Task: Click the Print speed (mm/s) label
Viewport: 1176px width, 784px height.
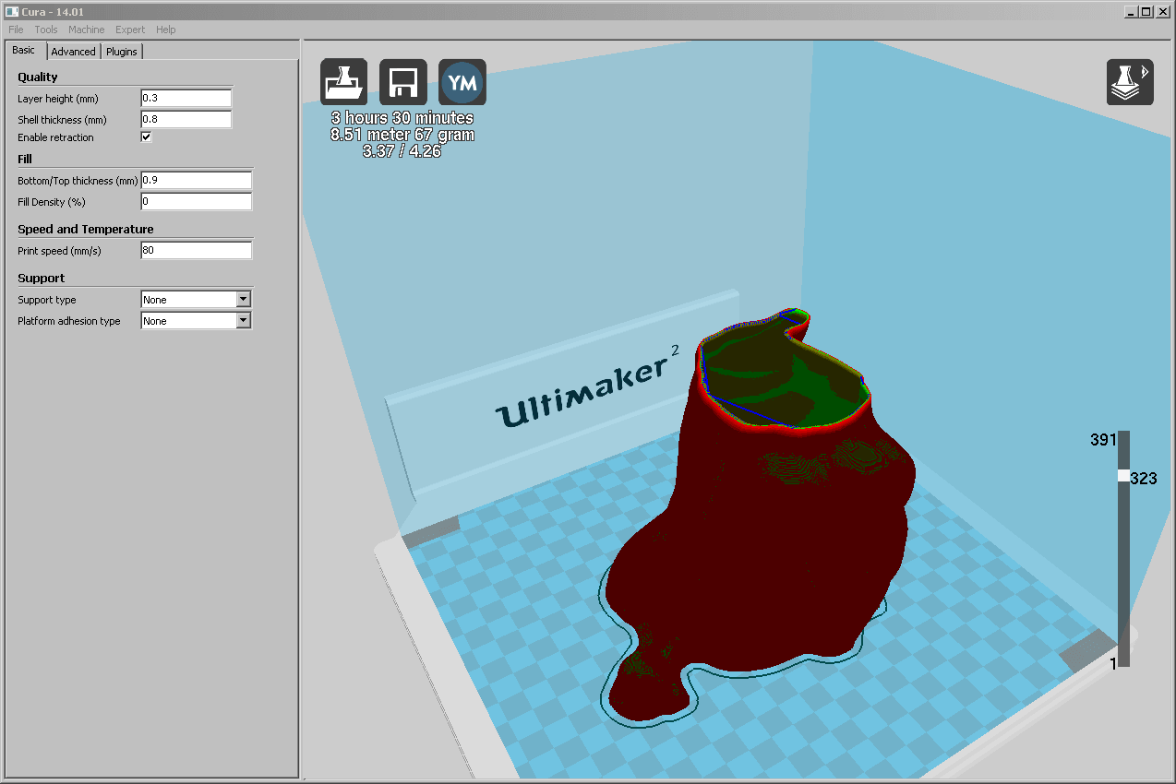Action: click(x=59, y=251)
